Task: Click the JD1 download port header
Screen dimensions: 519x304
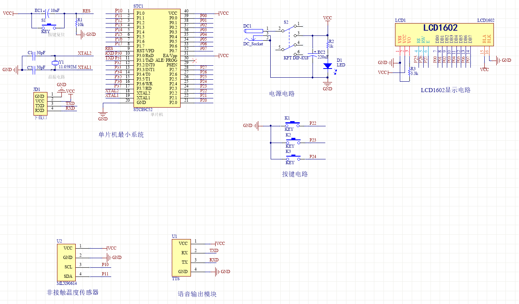Action: pyautogui.click(x=40, y=103)
